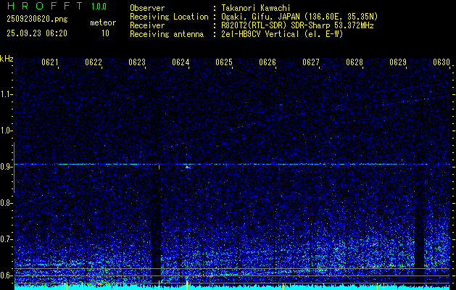Click the date stamp 25.09.23 06:20
The height and width of the screenshot is (290, 456).
tap(37, 33)
